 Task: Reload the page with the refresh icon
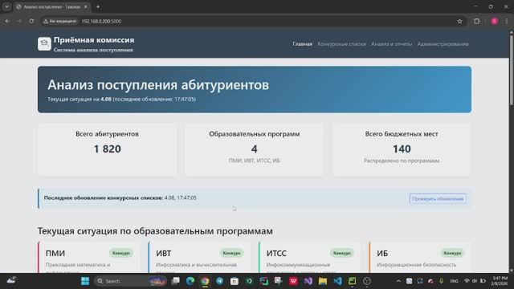31,21
